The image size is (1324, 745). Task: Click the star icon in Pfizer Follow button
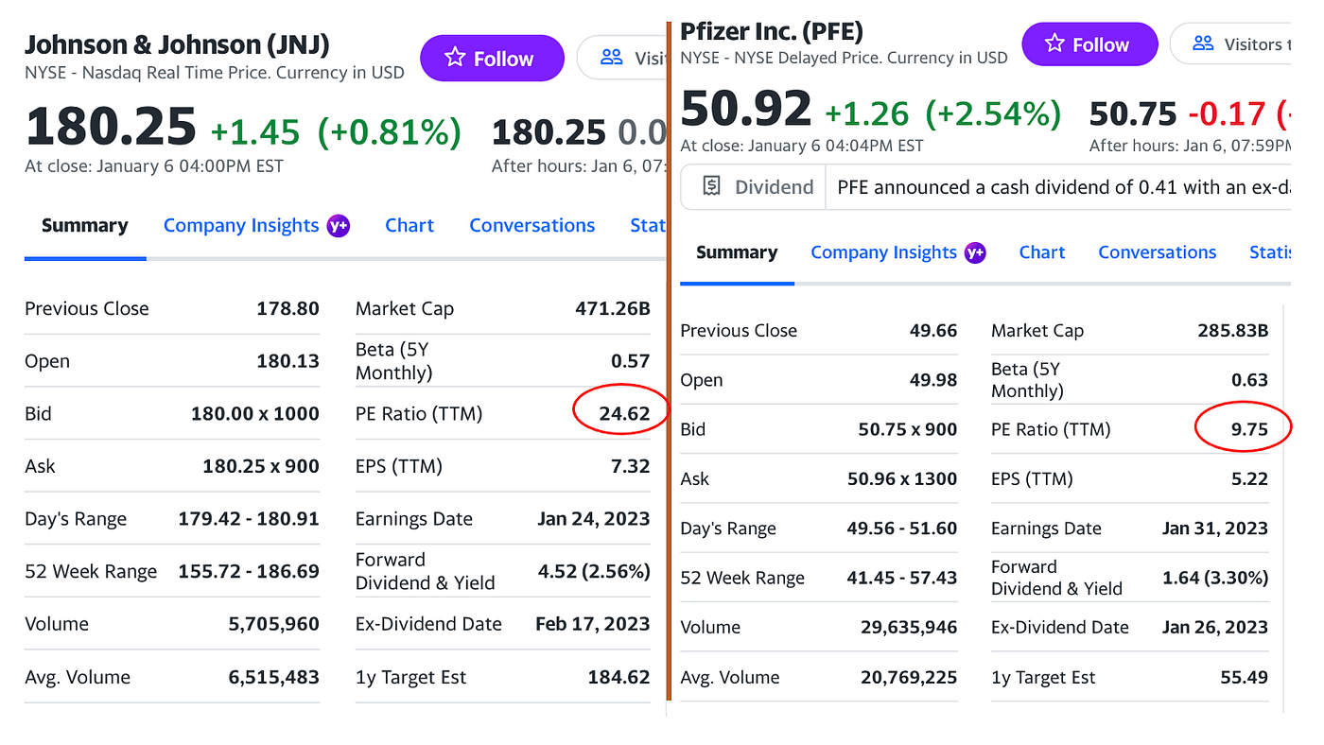tap(1055, 43)
